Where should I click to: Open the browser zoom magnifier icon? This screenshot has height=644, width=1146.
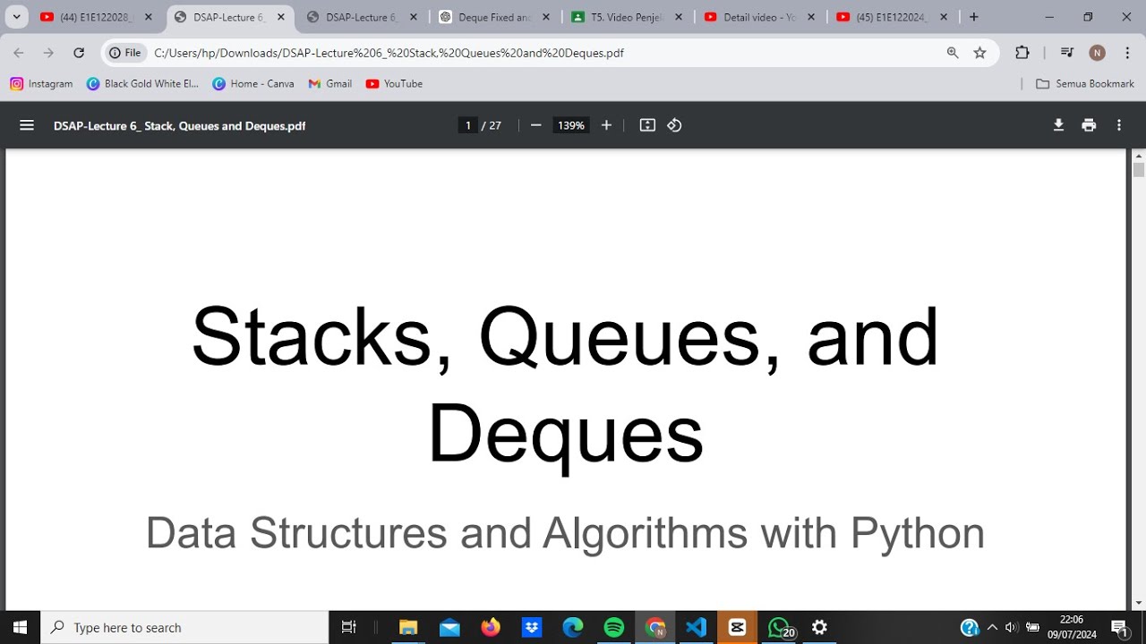click(x=953, y=53)
